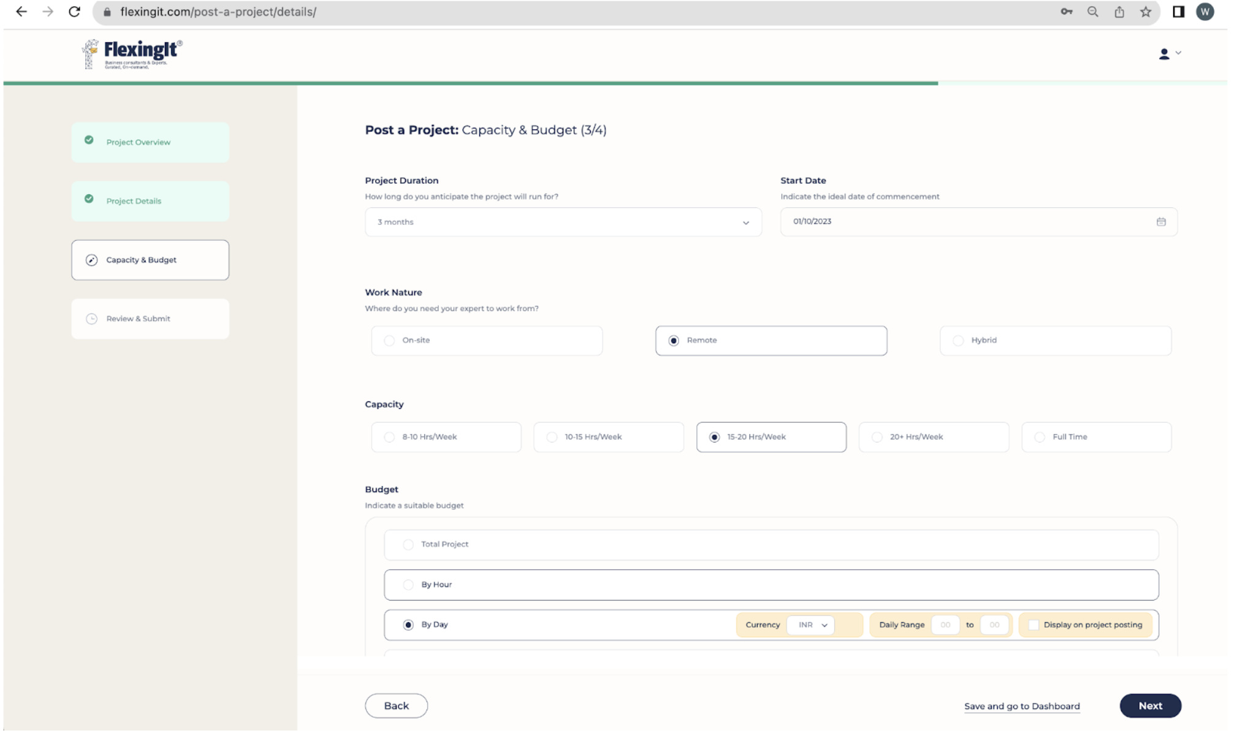This screenshot has height=744, width=1237.
Task: Click the Next button to proceed
Action: tap(1149, 705)
